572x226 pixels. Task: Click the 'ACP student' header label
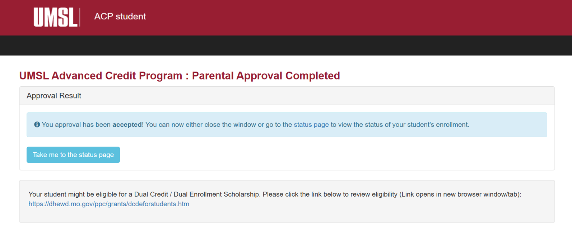click(x=120, y=16)
